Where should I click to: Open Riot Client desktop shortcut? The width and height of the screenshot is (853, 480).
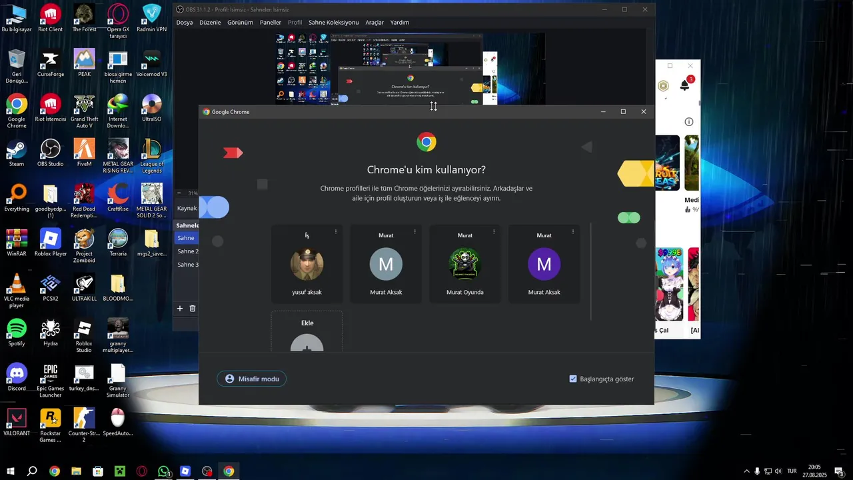tap(51, 19)
